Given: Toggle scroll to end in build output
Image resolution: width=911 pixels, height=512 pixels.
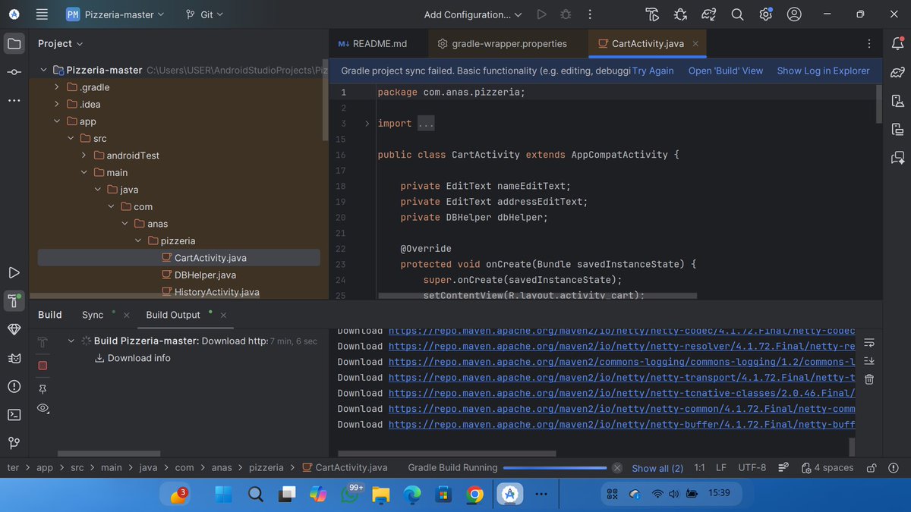Looking at the screenshot, I should click(x=869, y=361).
